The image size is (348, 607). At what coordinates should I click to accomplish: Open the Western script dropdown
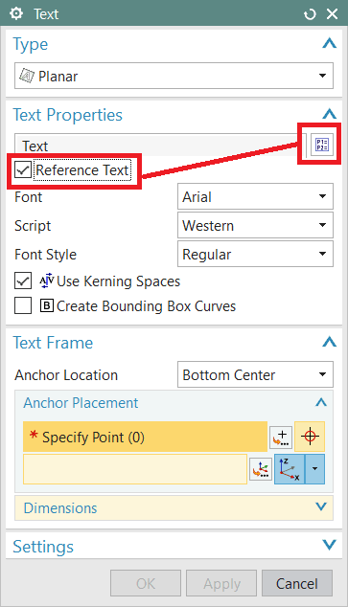pyautogui.click(x=255, y=225)
